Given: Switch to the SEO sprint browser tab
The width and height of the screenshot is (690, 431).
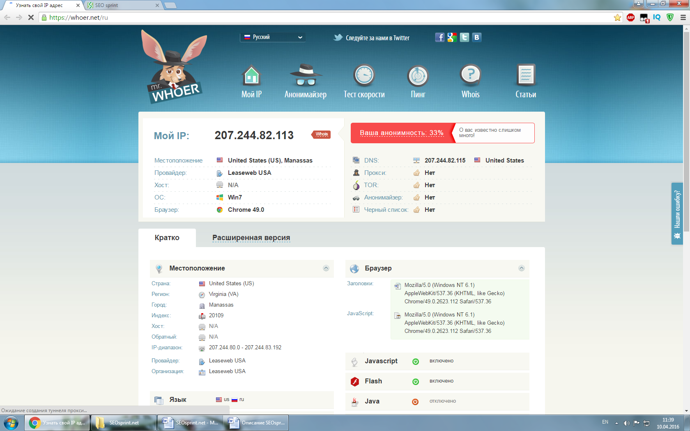Looking at the screenshot, I should [x=122, y=5].
